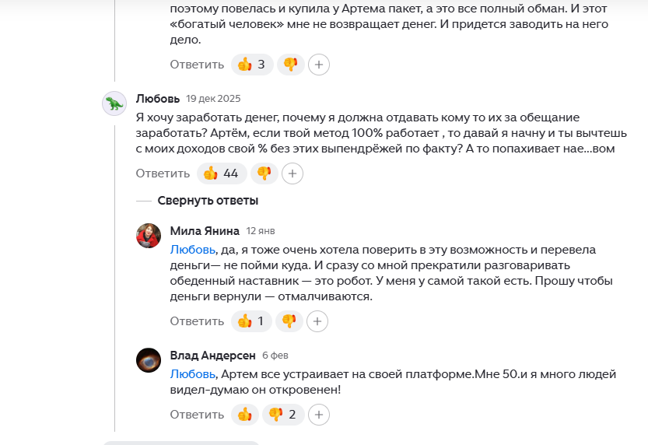The height and width of the screenshot is (445, 648).
Task: Click the Любовь mention in Влад's reply
Action: click(192, 374)
